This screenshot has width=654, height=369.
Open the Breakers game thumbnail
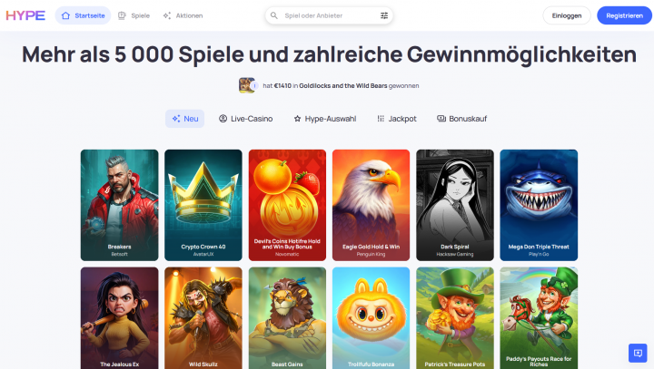click(x=119, y=205)
